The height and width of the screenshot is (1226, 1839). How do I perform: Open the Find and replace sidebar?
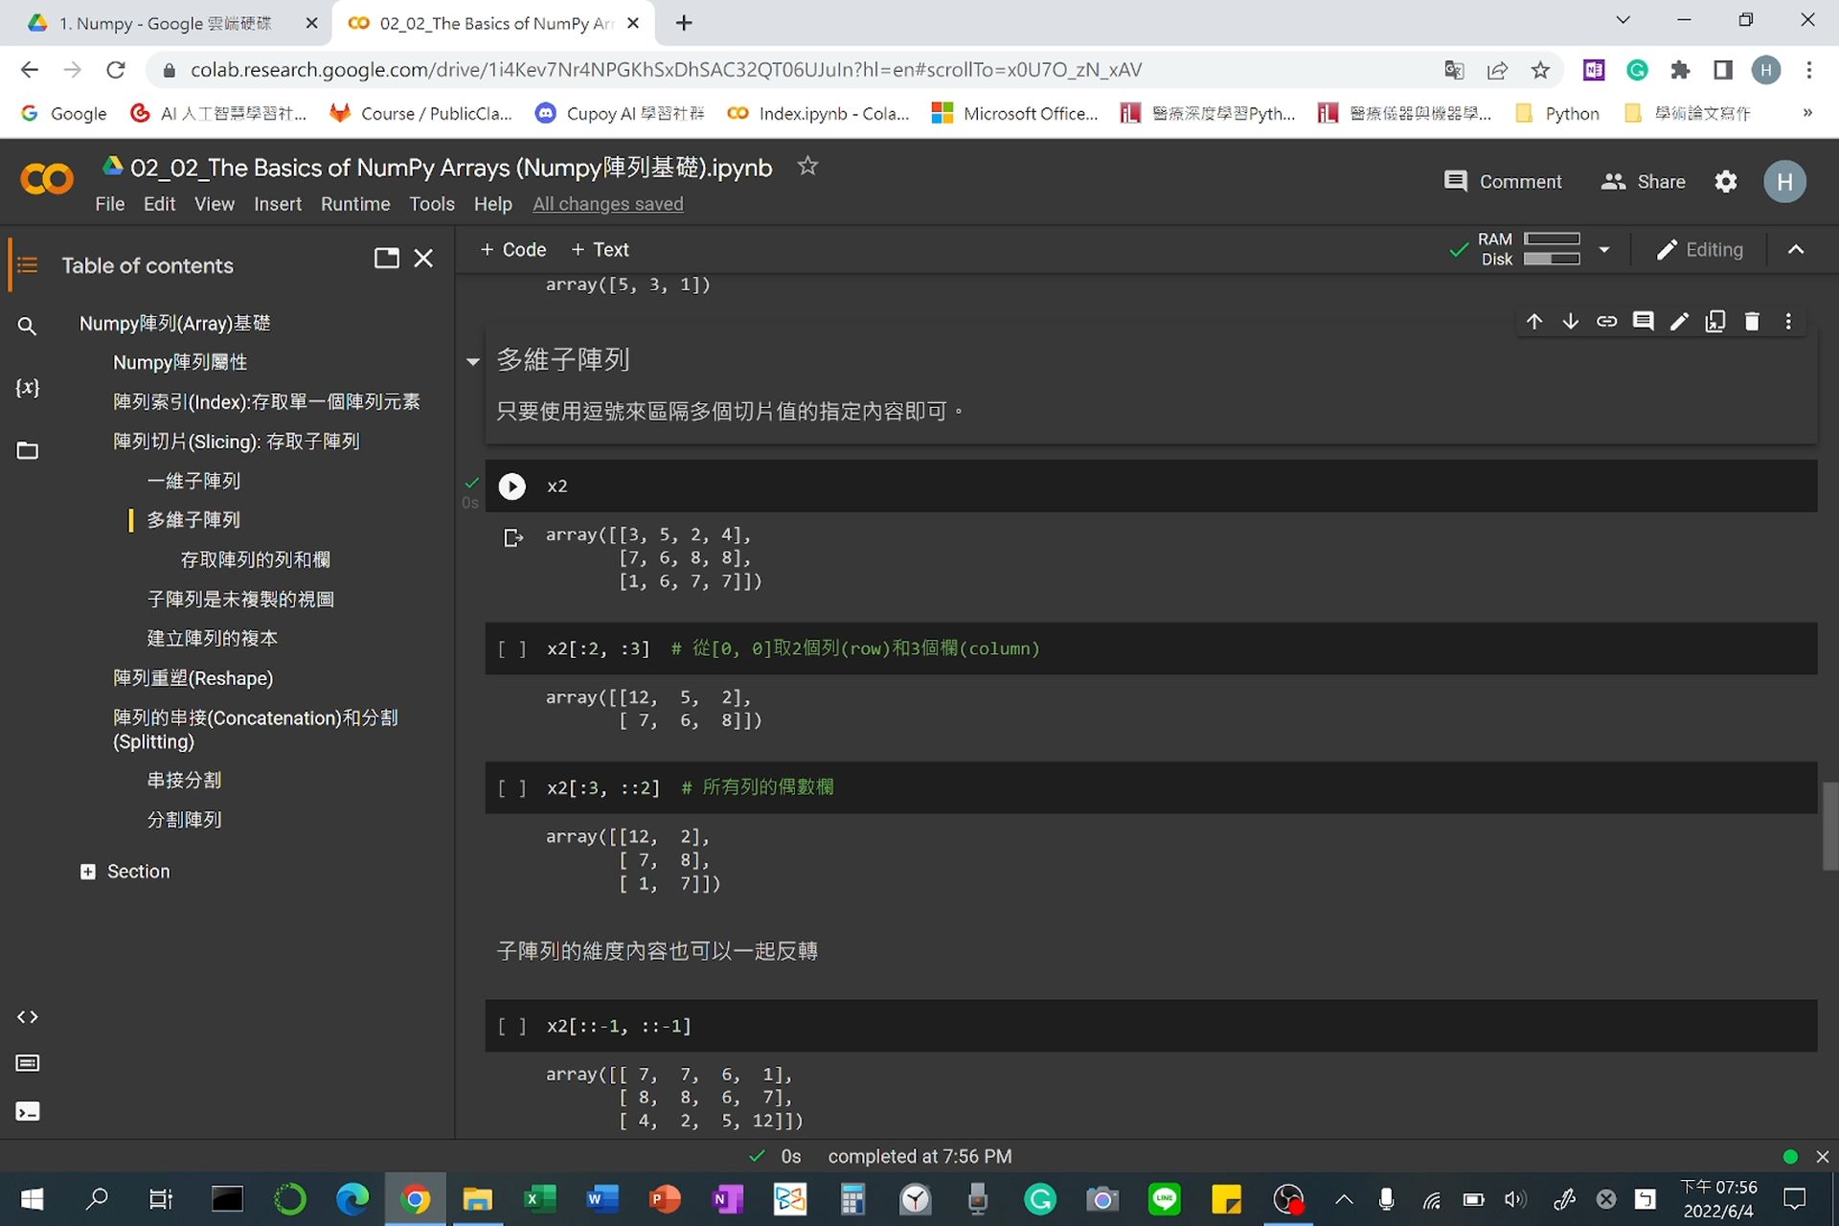coord(27,326)
